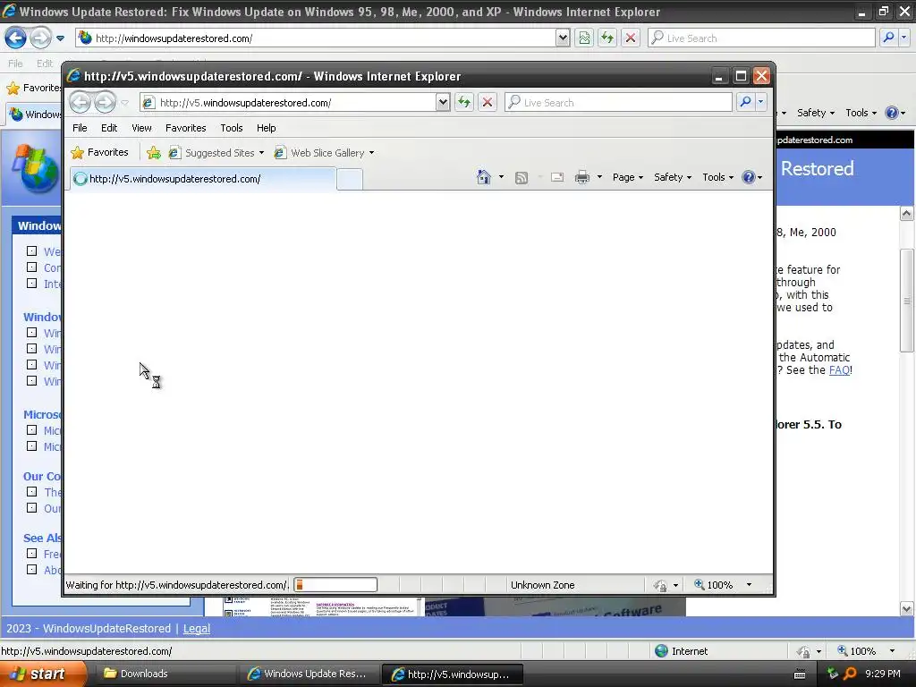Open recent pages dropdown in background window
Image resolution: width=916 pixels, height=687 pixels.
click(60, 38)
